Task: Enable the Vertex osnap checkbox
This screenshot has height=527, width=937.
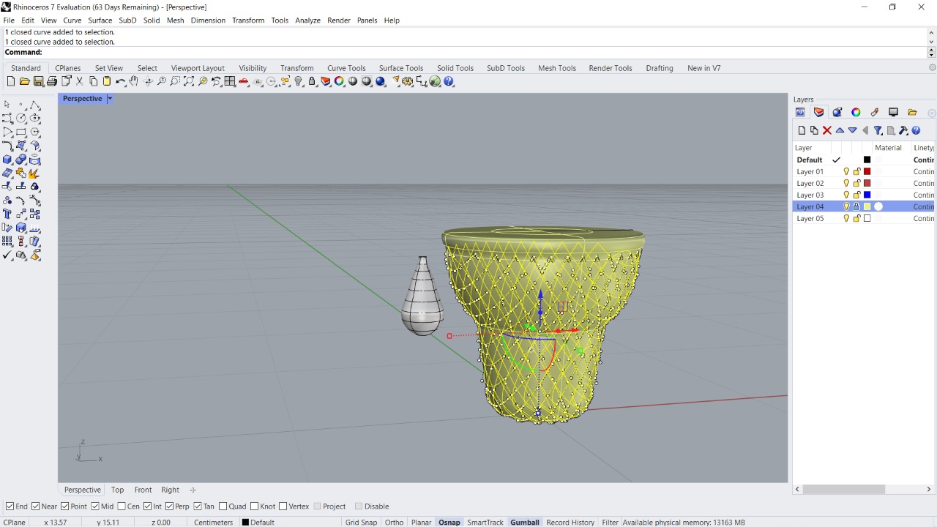Action: [x=283, y=507]
